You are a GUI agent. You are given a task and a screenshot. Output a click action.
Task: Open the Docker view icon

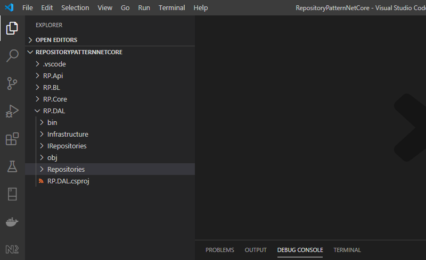tap(12, 222)
